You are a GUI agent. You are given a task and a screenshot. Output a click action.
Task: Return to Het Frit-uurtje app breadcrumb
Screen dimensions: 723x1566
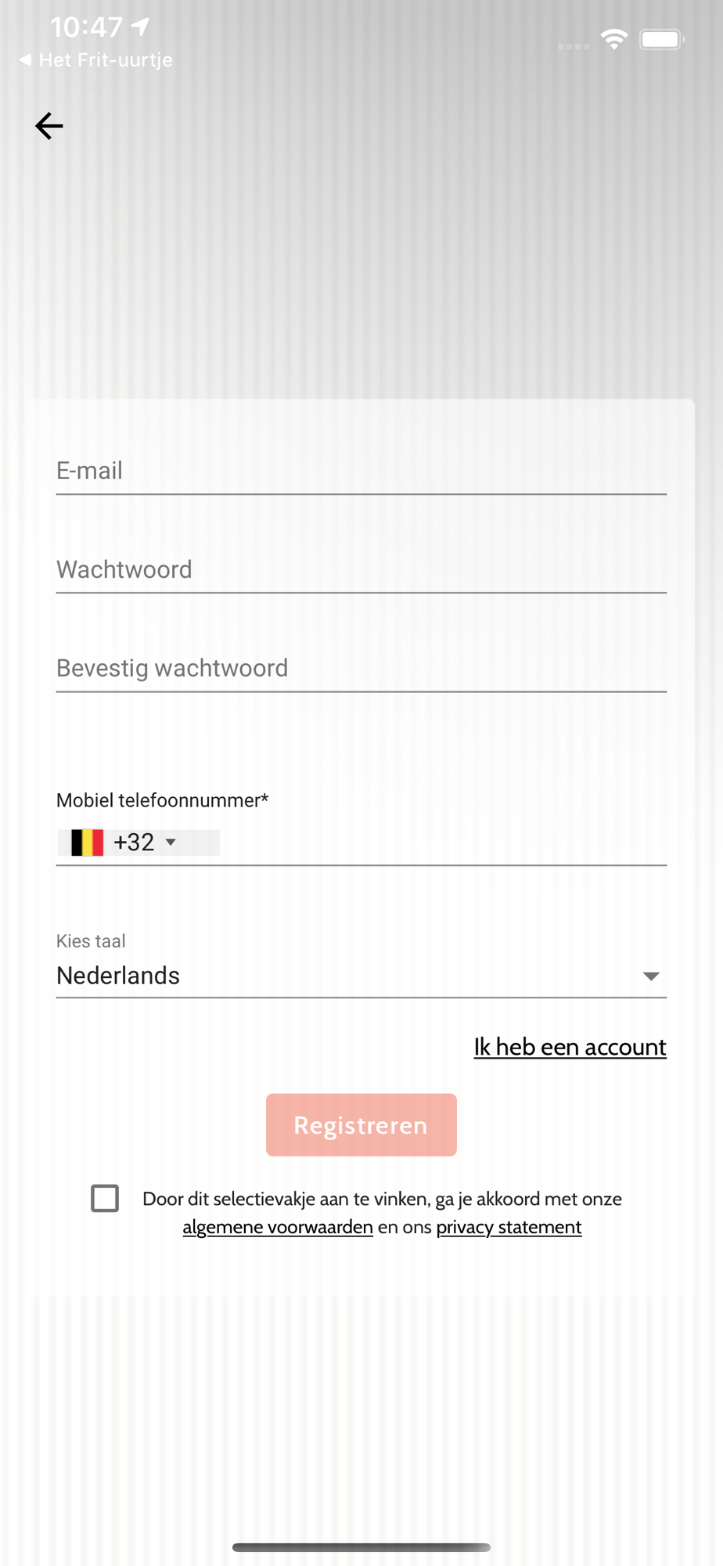pyautogui.click(x=95, y=60)
